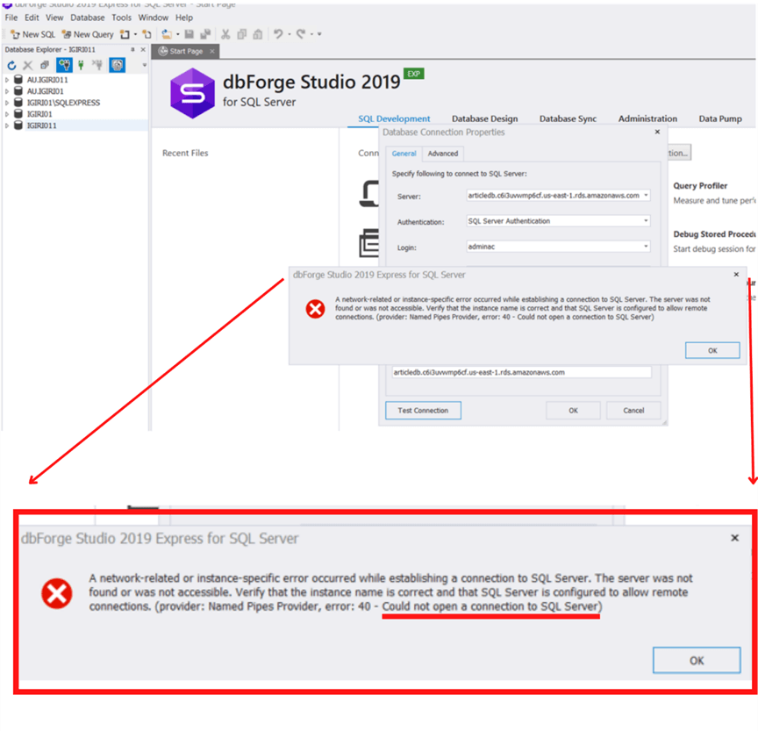Select the Administration tab

(647, 119)
